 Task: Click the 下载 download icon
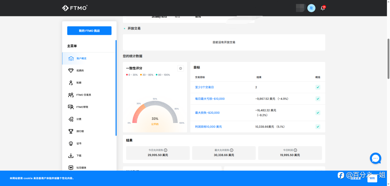coord(71,156)
